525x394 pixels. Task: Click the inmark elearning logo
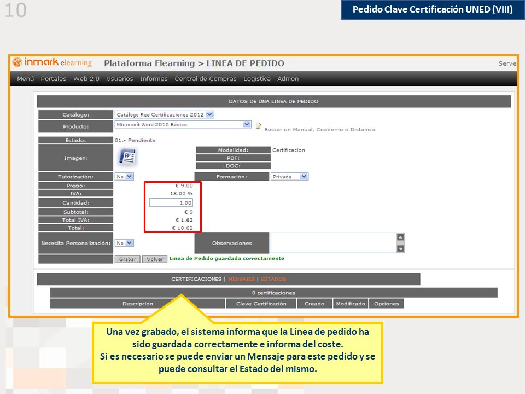[x=52, y=62]
